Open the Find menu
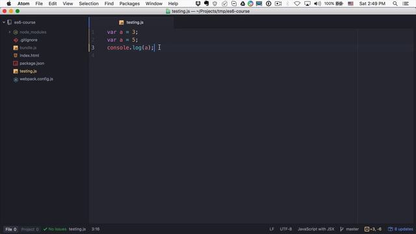The image size is (416, 234). coord(109,4)
